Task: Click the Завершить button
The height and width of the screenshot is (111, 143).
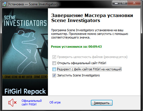Action: [x=102, y=103]
